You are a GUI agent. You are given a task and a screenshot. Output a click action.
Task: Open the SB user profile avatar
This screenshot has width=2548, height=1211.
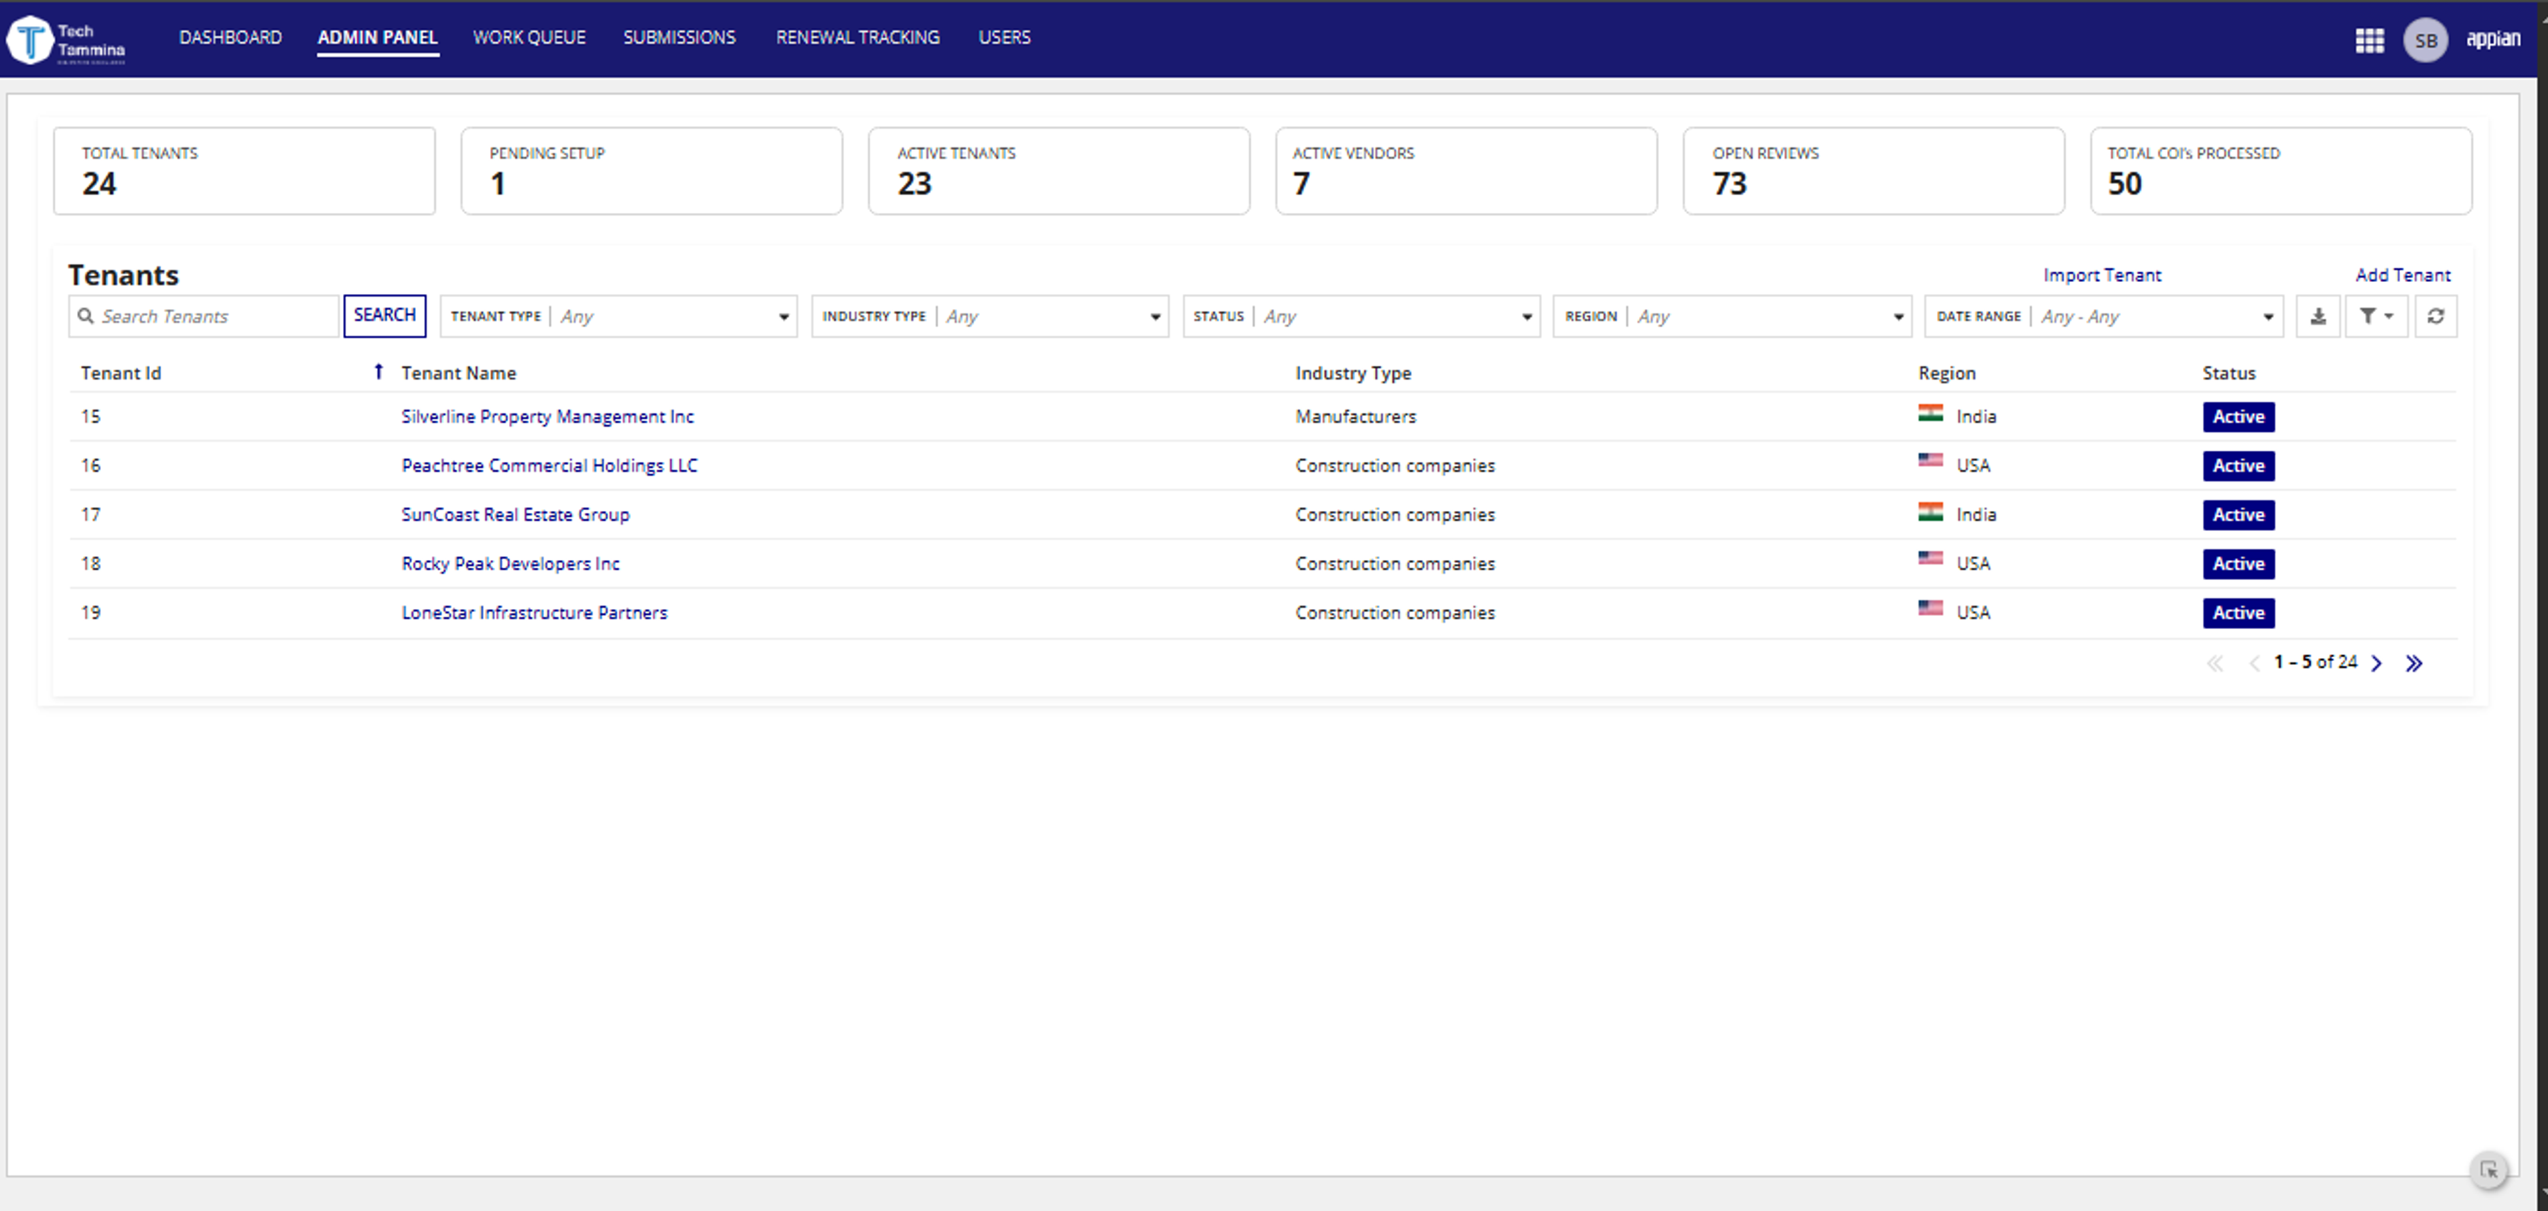(2425, 40)
